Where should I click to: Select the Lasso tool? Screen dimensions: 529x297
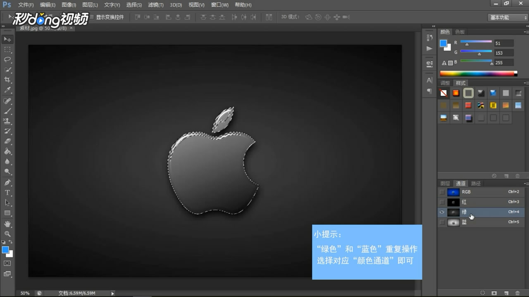7,59
